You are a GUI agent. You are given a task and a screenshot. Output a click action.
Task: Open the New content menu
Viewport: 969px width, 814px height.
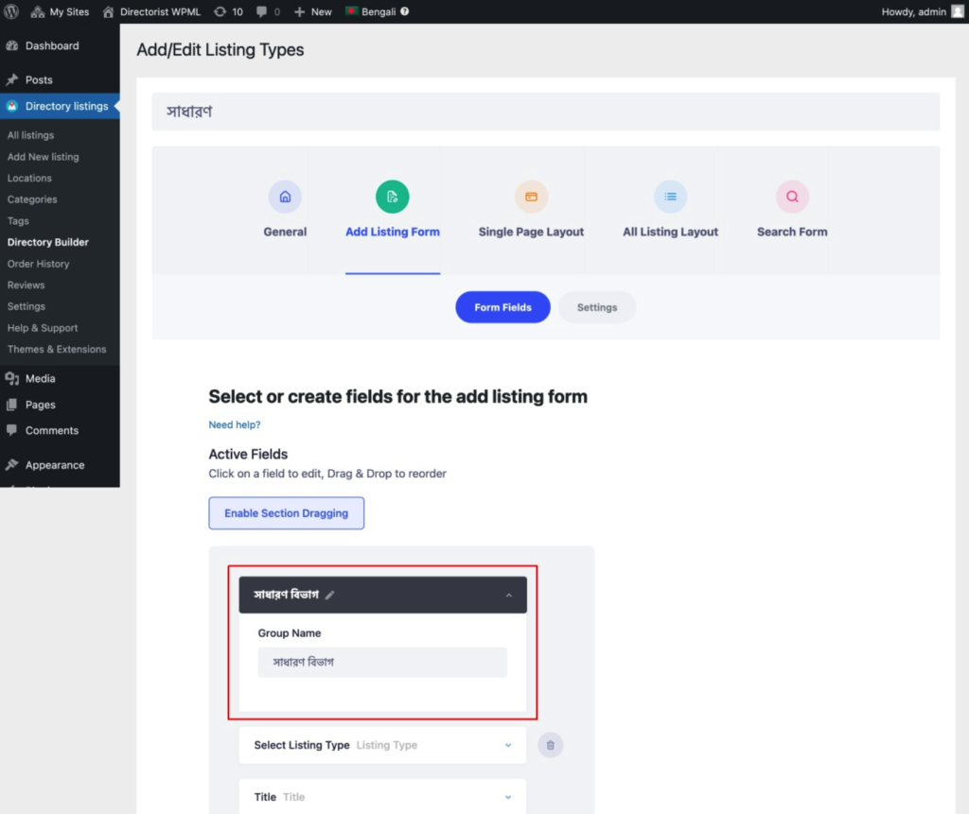coord(312,11)
